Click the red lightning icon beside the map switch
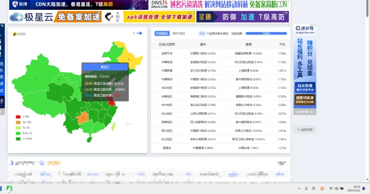 click(x=134, y=33)
